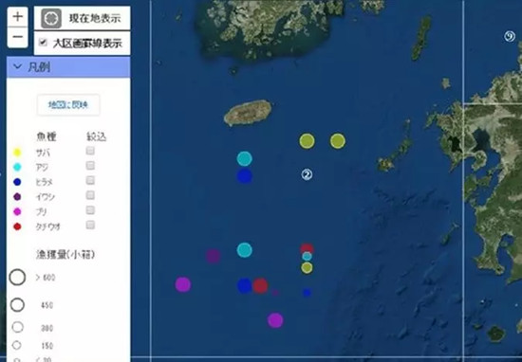Zoom out with the minus button
The image size is (522, 362).
(18, 37)
